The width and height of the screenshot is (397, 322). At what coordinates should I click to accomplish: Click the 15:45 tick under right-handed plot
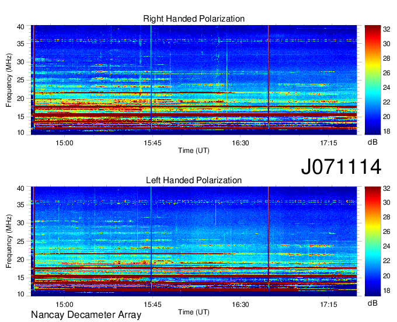pyautogui.click(x=152, y=143)
